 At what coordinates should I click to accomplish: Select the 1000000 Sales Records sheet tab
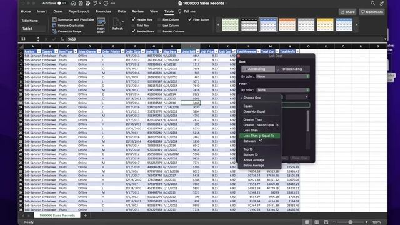[57, 216]
